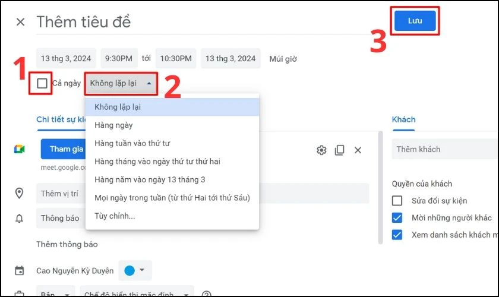Click Thêm thông báo link
Viewport: 499px width, 297px height.
67,245
